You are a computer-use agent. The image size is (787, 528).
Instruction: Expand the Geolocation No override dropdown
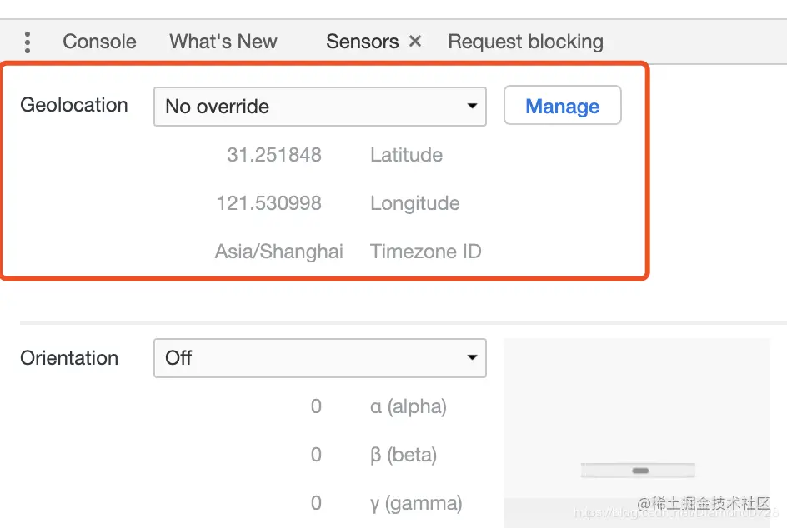[320, 107]
